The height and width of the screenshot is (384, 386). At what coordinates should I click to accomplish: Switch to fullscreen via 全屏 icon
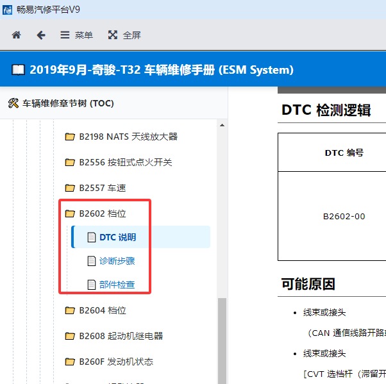click(x=113, y=35)
